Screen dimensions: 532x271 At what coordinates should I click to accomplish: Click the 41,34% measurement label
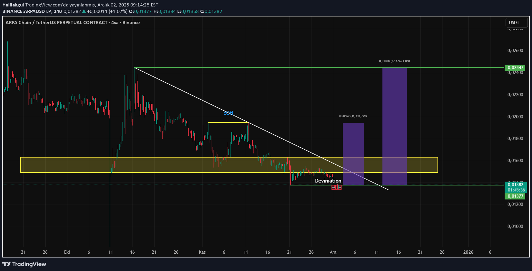point(353,116)
